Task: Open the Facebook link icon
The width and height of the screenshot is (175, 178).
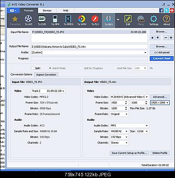Action: [162, 10]
